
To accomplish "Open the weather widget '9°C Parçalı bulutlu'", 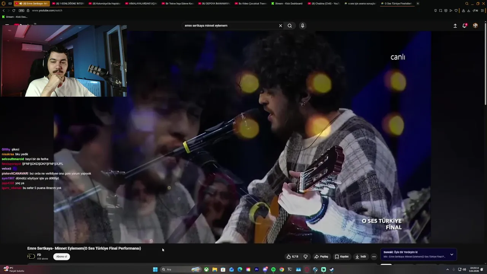I will pyautogui.click(x=13, y=269).
